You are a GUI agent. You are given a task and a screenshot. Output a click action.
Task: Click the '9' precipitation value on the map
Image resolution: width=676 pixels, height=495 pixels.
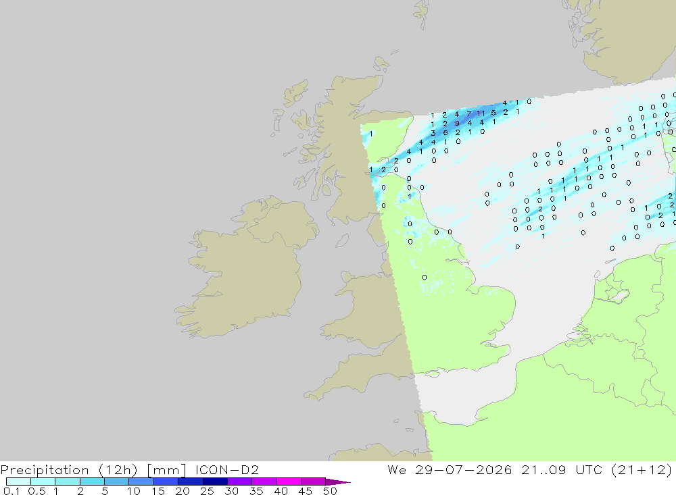pyautogui.click(x=458, y=124)
